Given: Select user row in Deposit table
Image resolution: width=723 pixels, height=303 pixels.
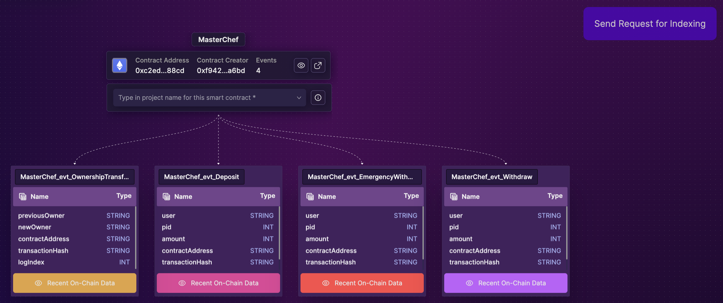Looking at the screenshot, I should [x=218, y=216].
